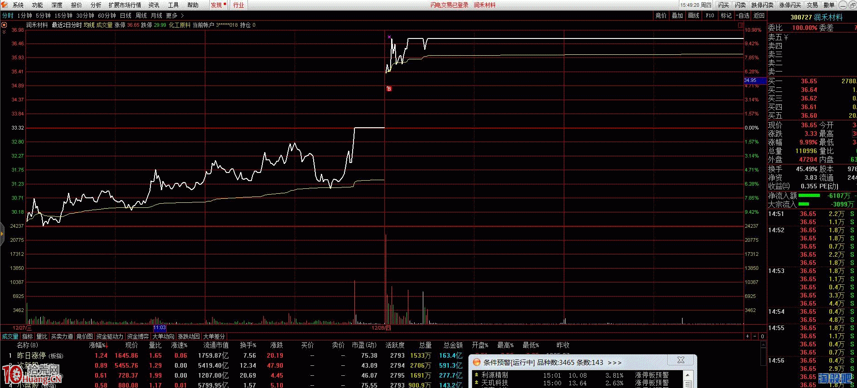Select the 15分钟 timeframe tab

(x=63, y=15)
